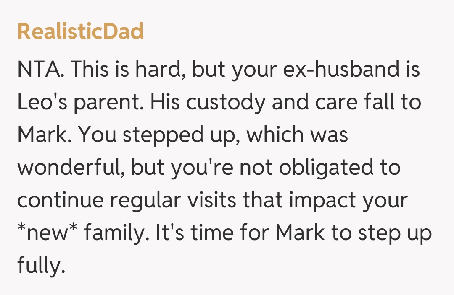454x295 pixels.
Task: Click the final word "fully"
Action: coord(41,265)
